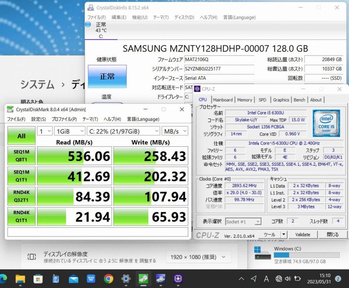The width and height of the screenshot is (349, 288).
Task: Click the IME input mode indicator 'A'
Action: [x=266, y=279]
